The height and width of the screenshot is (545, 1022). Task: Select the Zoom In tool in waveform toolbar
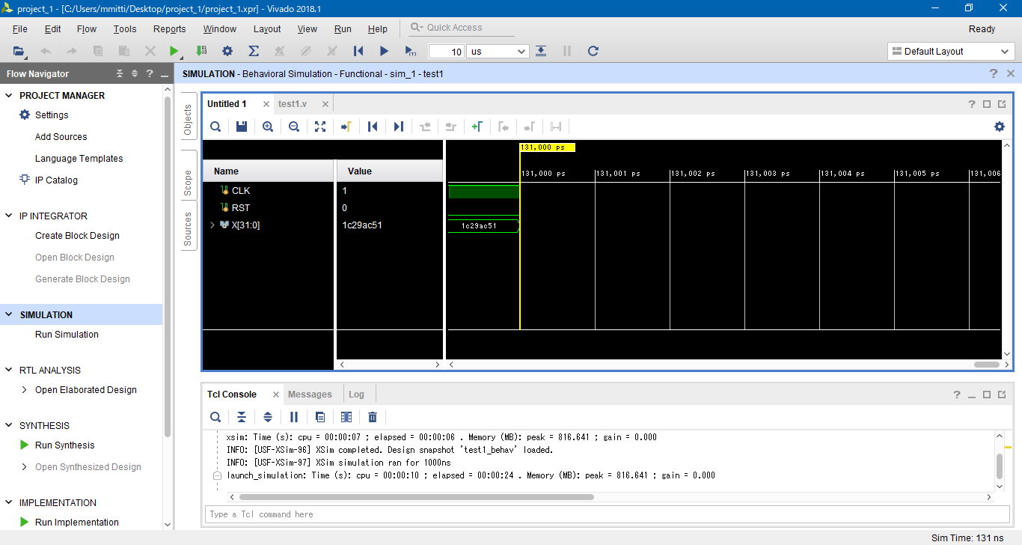pyautogui.click(x=268, y=127)
